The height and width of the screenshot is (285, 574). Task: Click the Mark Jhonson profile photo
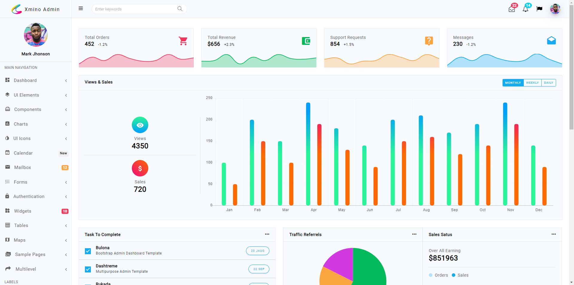point(36,35)
